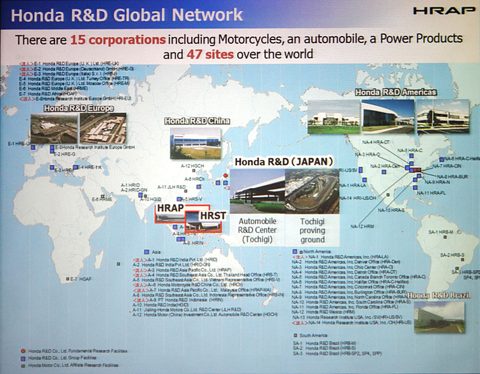Open the rightmost Honda R&D Americas photo
Viewport: 480px width, 374px height.
click(x=443, y=117)
